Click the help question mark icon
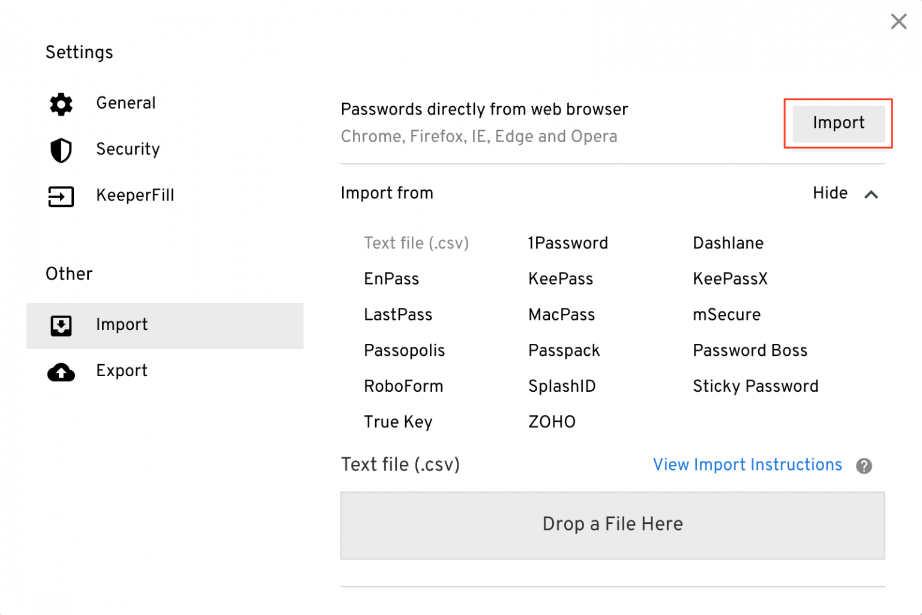The image size is (922, 615). (864, 466)
